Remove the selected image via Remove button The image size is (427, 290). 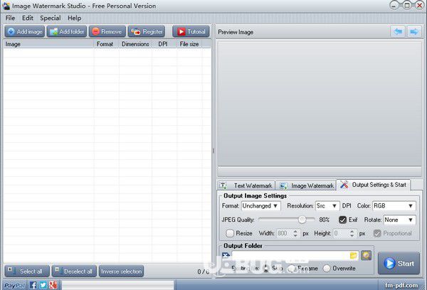107,31
